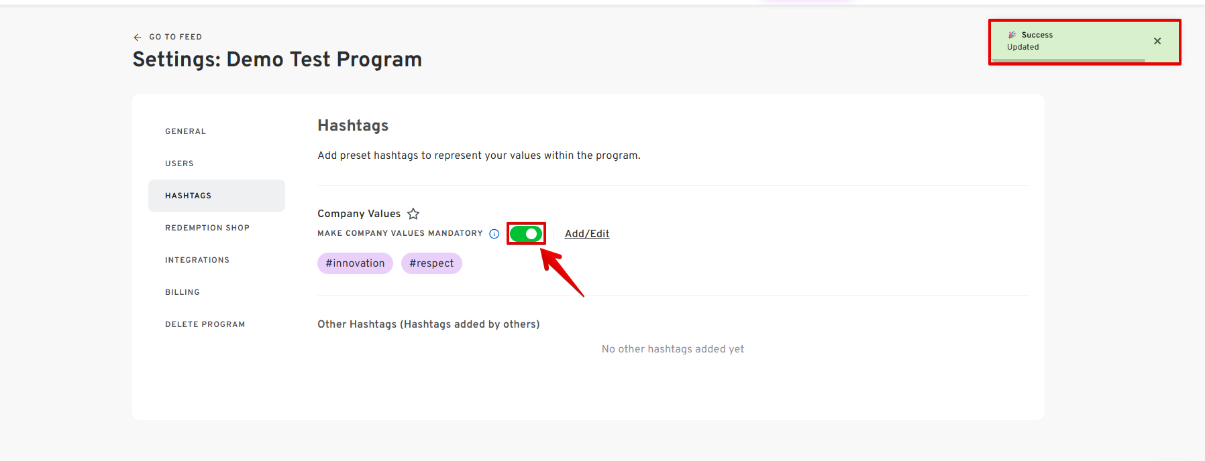The width and height of the screenshot is (1205, 461).
Task: Select the #respect hashtag chip
Action: [431, 263]
